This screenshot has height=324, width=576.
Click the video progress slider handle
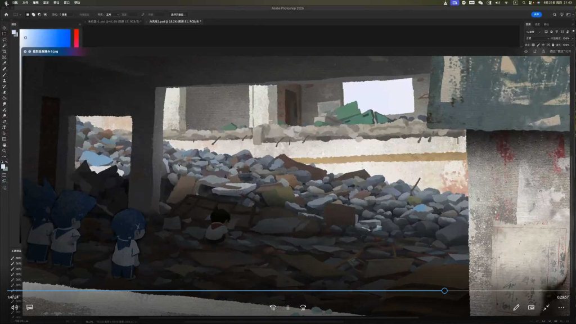pos(444,291)
